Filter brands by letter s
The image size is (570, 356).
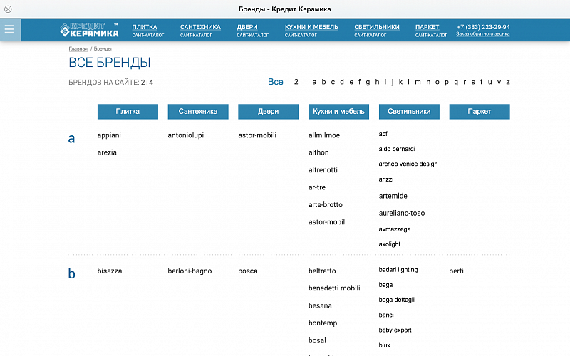(473, 82)
